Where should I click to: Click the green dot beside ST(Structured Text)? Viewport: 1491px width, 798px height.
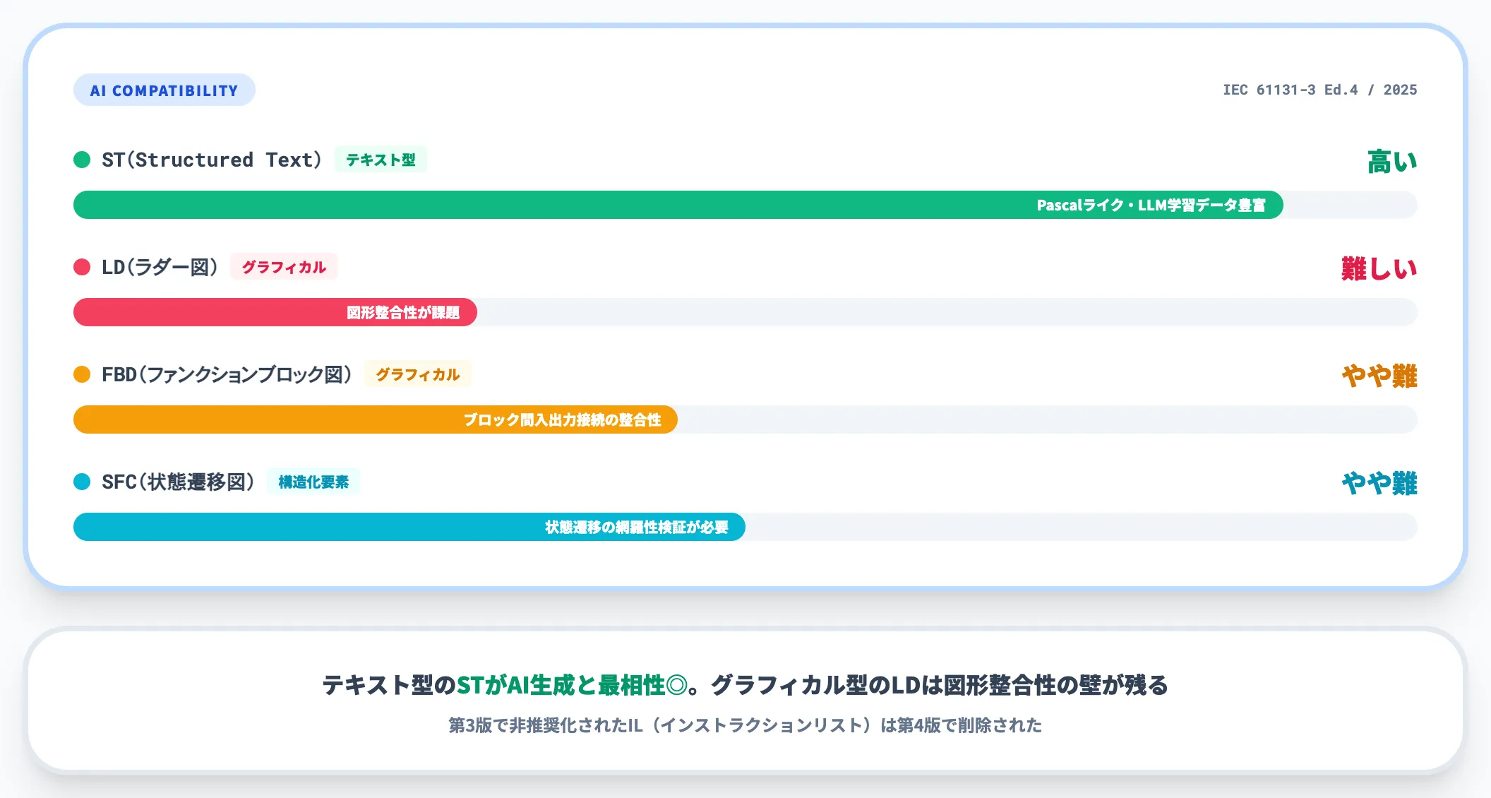tap(82, 160)
